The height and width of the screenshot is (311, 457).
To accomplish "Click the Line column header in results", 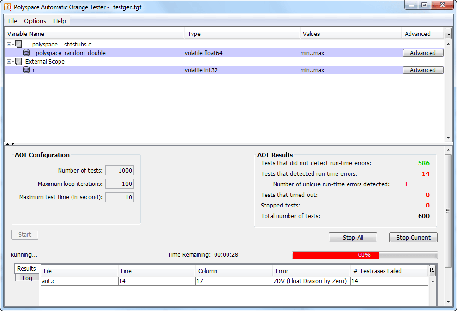I will pyautogui.click(x=156, y=271).
